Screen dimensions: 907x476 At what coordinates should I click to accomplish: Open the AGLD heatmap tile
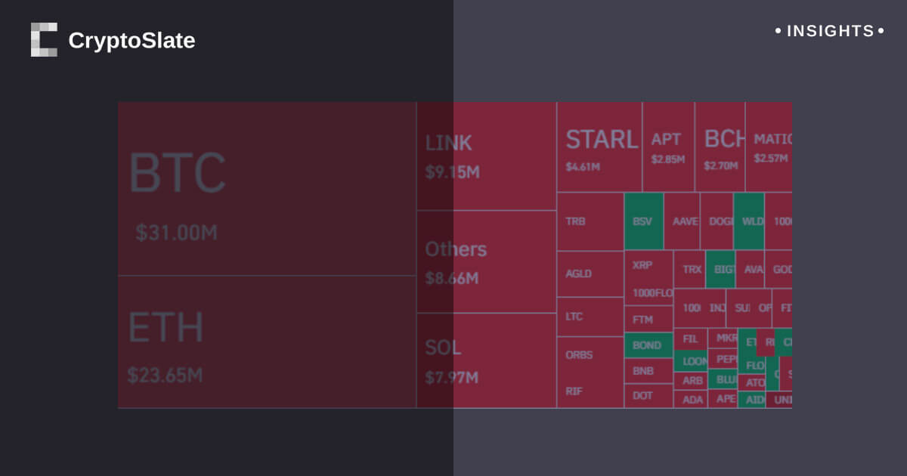[x=590, y=274]
